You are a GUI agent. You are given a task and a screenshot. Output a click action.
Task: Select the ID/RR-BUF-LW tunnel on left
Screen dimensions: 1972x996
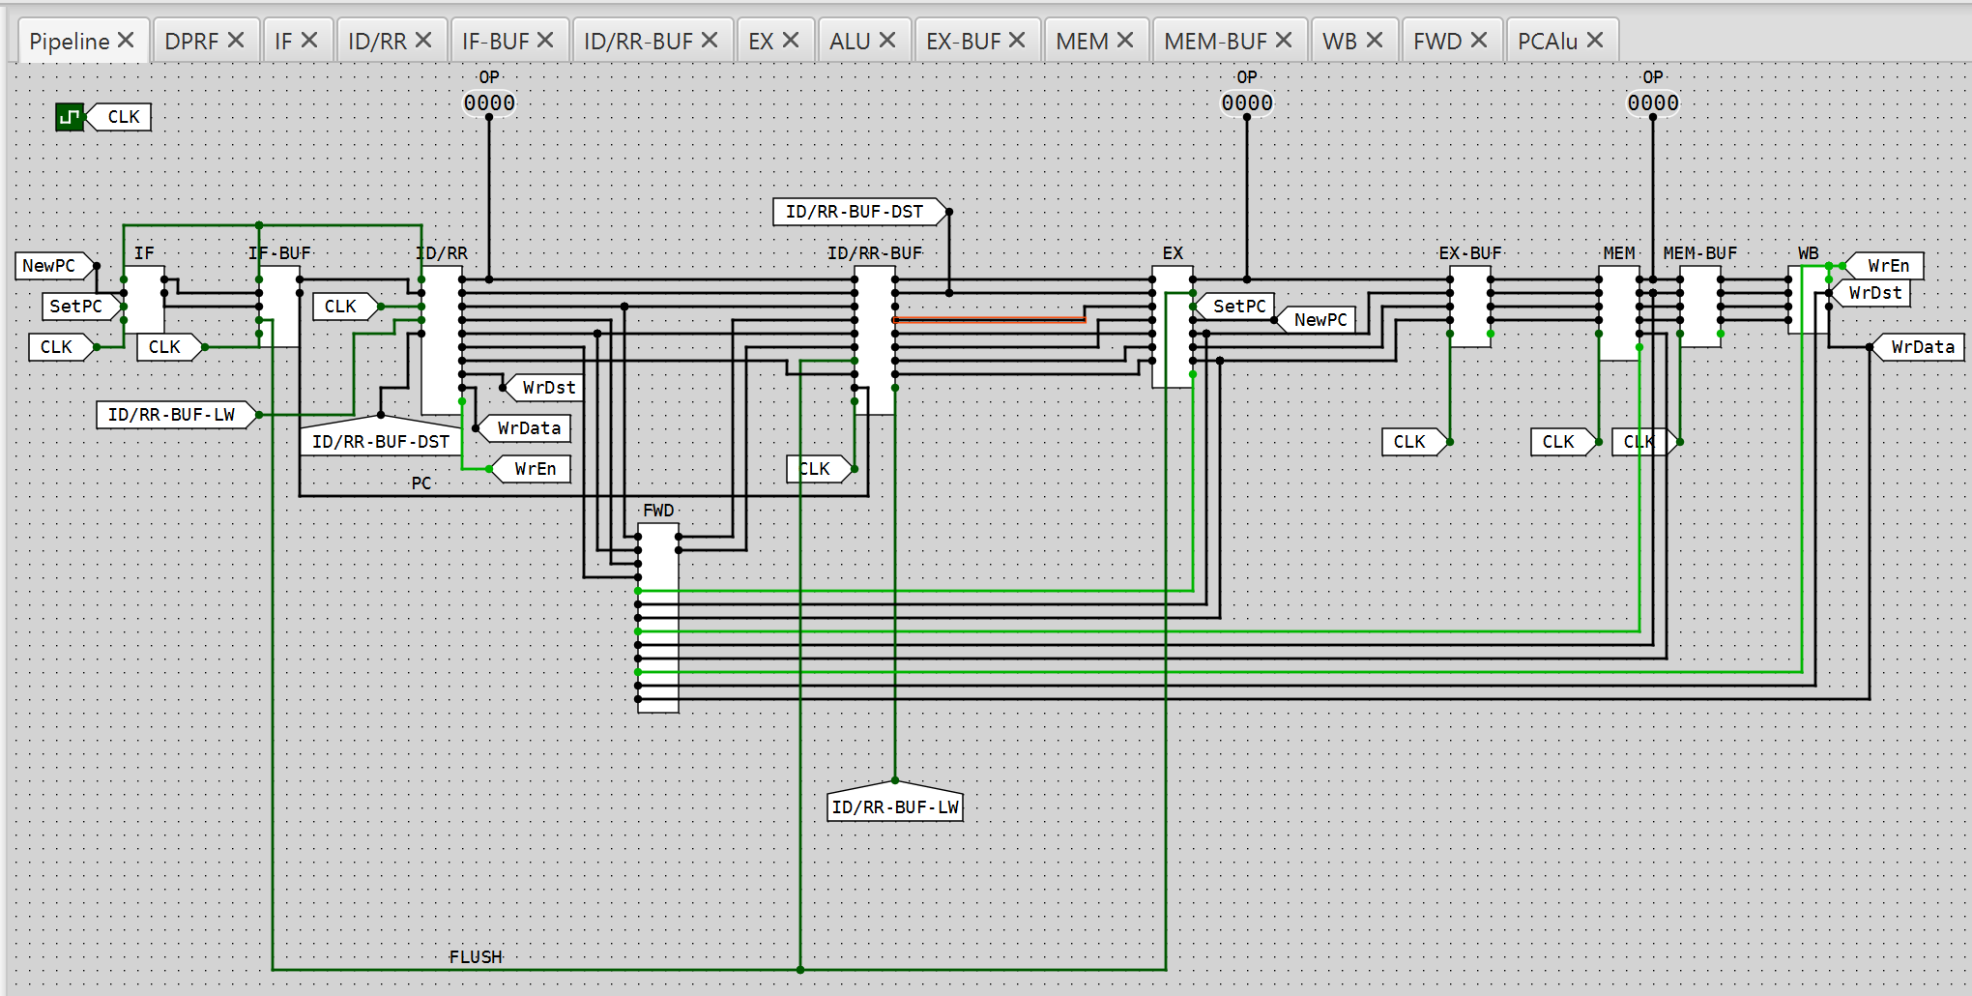coord(178,415)
